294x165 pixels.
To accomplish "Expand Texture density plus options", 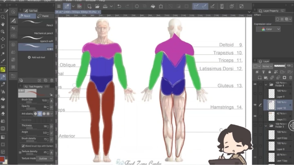I will [20, 152].
